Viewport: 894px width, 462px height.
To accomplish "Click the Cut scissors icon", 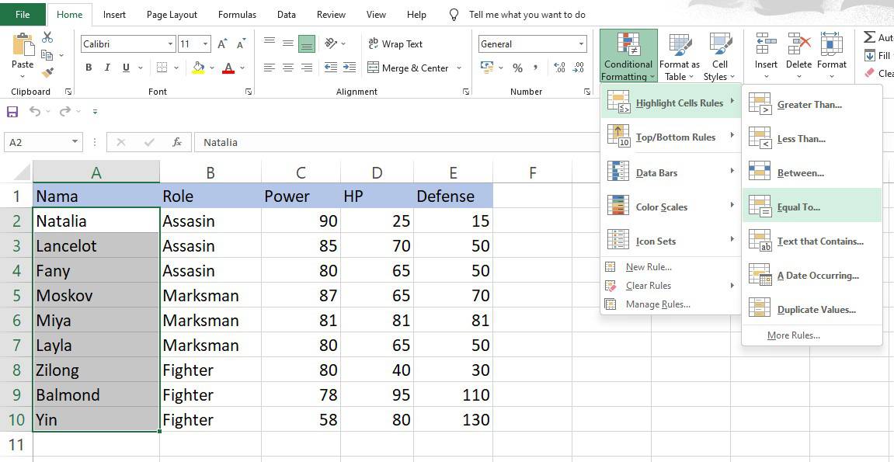I will pyautogui.click(x=47, y=37).
